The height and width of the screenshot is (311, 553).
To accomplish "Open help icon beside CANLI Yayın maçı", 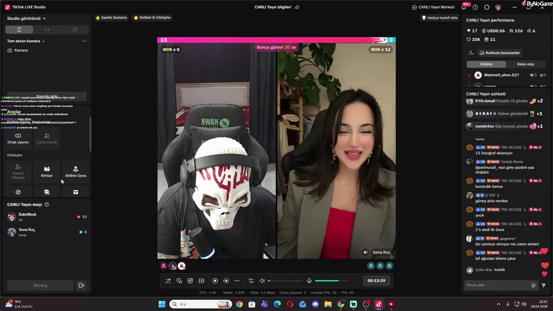I will [47, 205].
